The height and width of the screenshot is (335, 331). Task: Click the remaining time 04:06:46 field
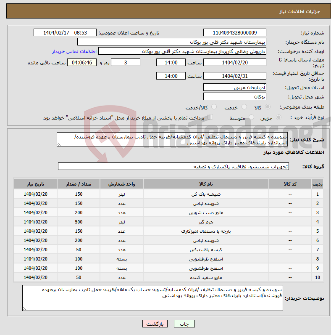[82, 62]
